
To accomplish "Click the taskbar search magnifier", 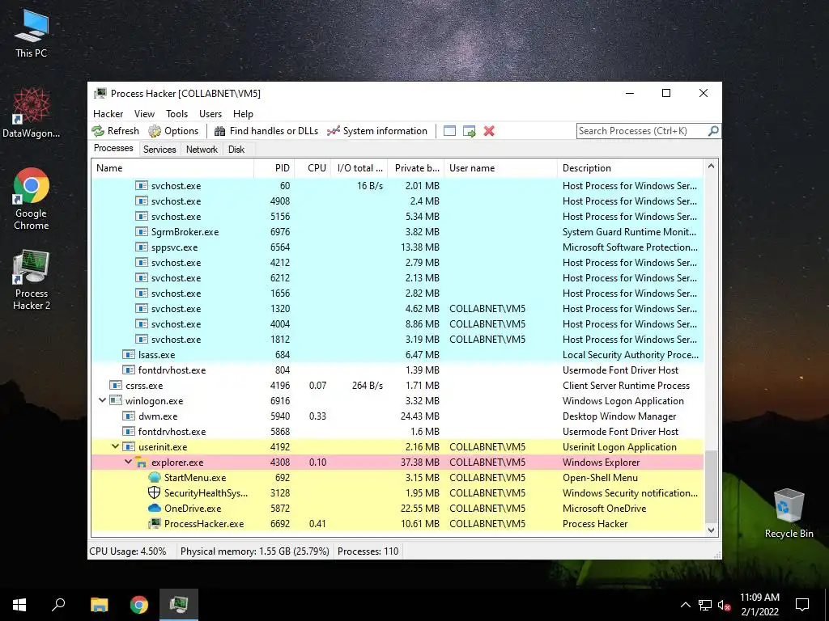I will [x=58, y=605].
